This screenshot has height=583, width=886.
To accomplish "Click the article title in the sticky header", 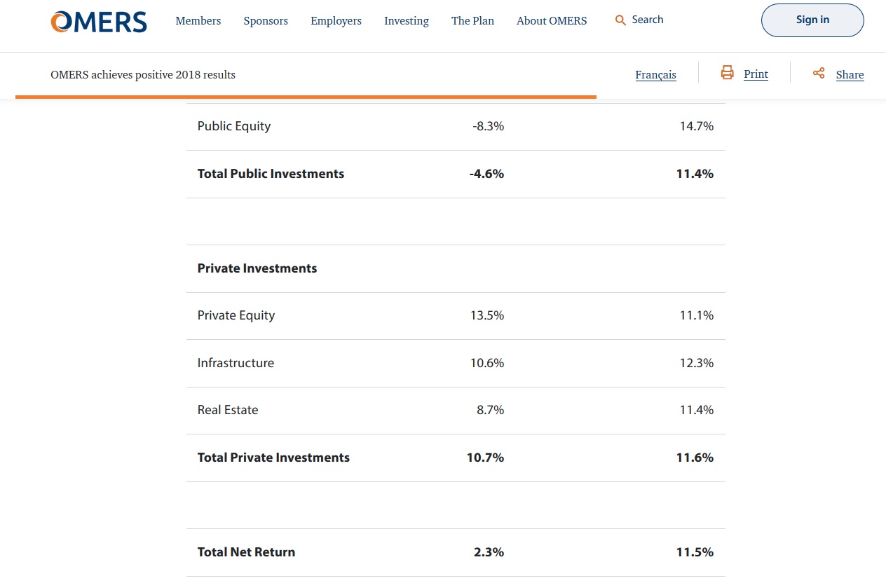I will [x=143, y=74].
